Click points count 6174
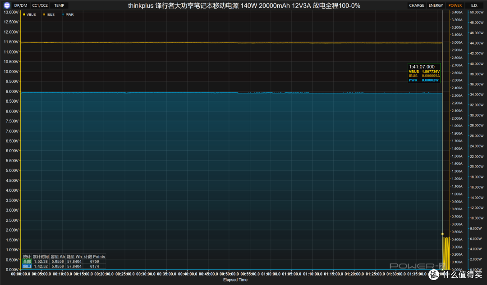This screenshot has height=285, width=487. point(94,267)
